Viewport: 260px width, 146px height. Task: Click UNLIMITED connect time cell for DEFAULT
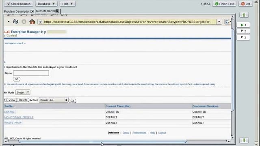click(x=112, y=112)
